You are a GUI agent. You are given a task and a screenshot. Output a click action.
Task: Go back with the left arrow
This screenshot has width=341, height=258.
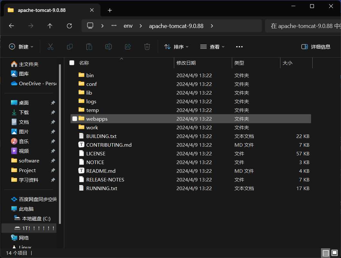[x=12, y=26]
